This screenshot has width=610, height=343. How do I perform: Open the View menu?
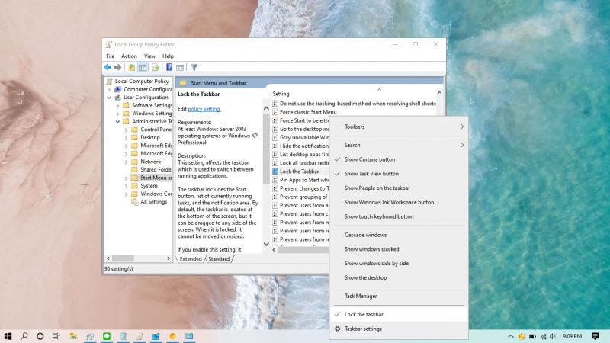149,56
